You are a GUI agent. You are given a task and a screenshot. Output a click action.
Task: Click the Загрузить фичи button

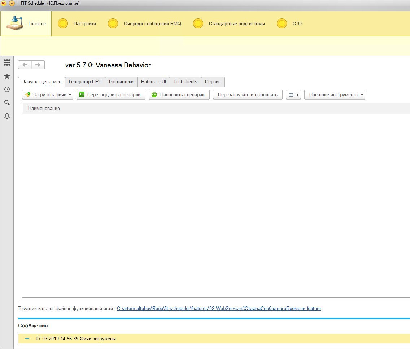(x=48, y=94)
